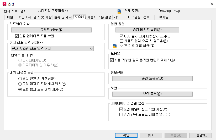Confirm with the 확인 button
Screen dimensions: 216x140
click(126, 135)
